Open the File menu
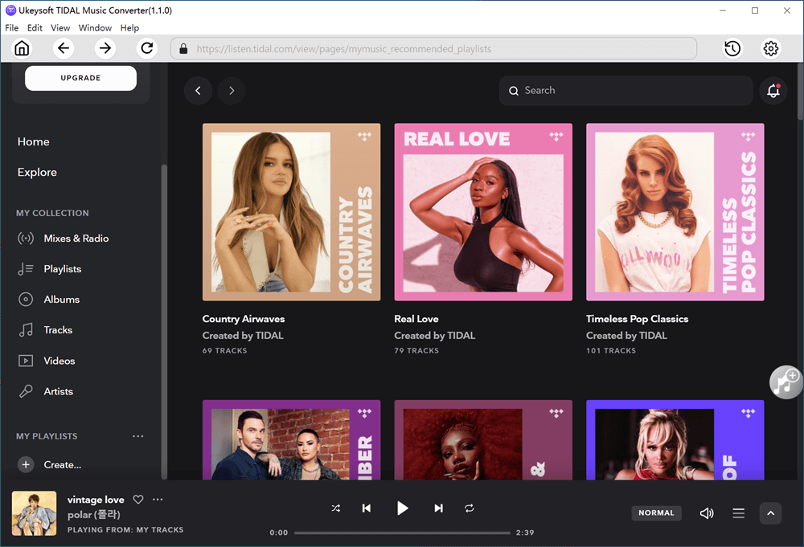 [12, 27]
